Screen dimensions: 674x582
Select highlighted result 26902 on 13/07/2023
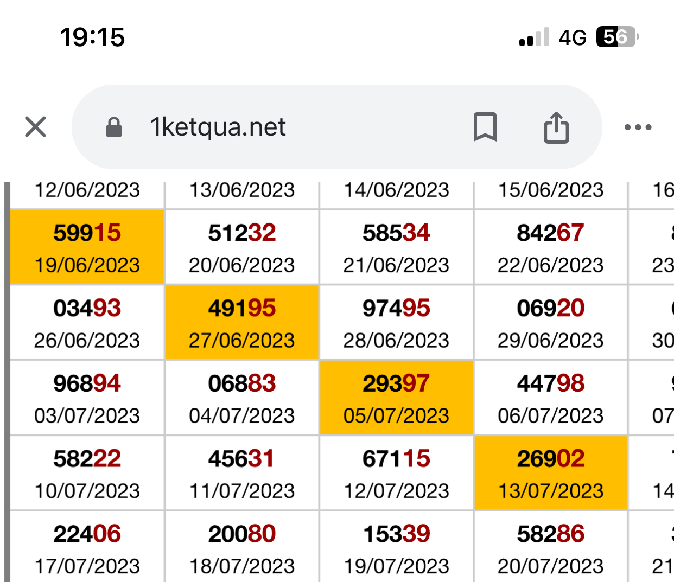(x=550, y=474)
